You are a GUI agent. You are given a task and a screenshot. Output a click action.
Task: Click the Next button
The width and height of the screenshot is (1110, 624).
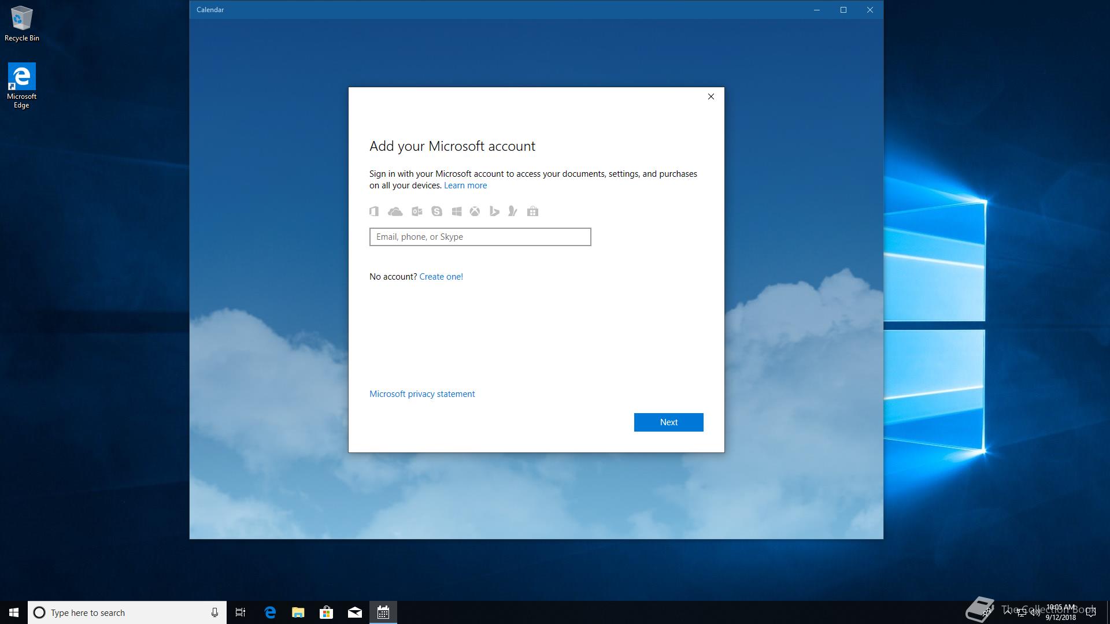pos(669,422)
